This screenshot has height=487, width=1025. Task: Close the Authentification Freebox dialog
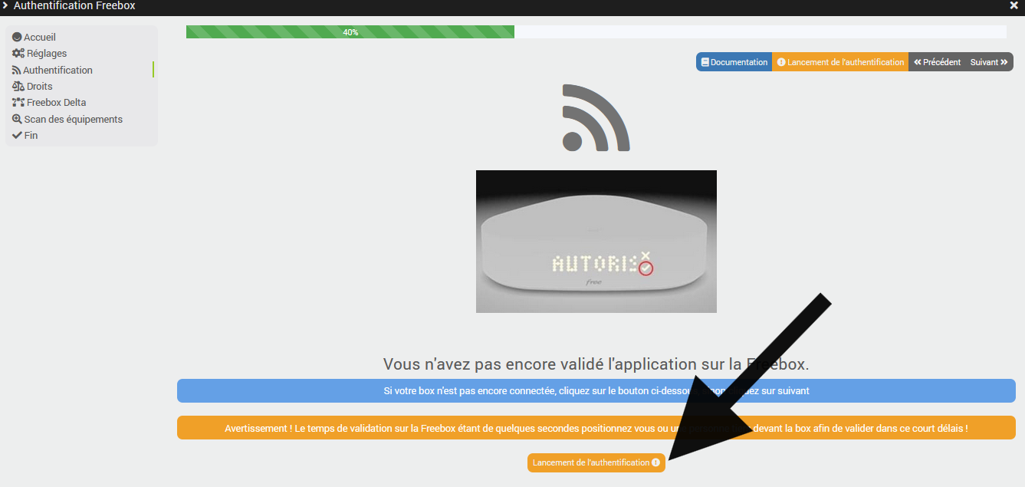click(1014, 5)
